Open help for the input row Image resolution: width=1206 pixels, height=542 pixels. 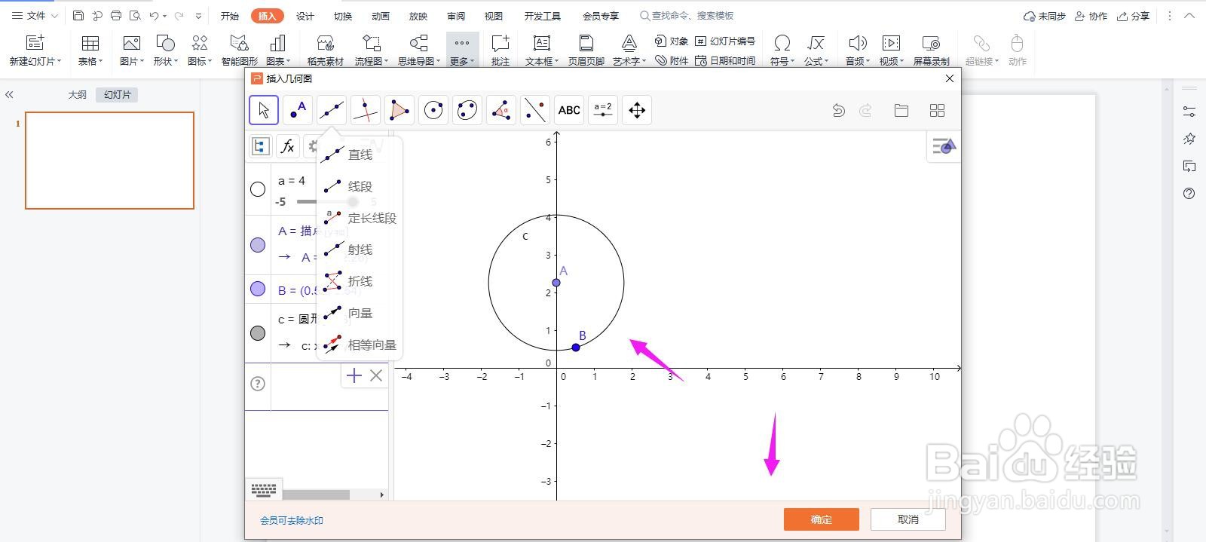[258, 384]
